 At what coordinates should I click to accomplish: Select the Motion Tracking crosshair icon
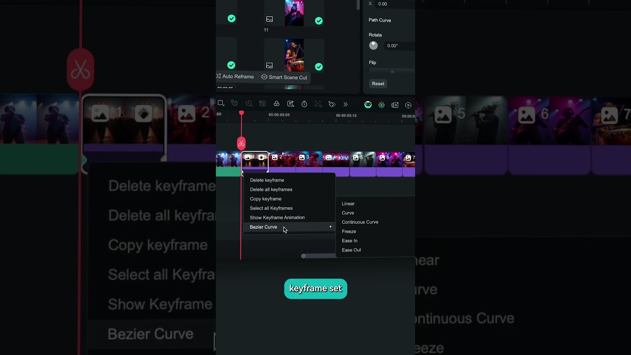pyautogui.click(x=318, y=104)
